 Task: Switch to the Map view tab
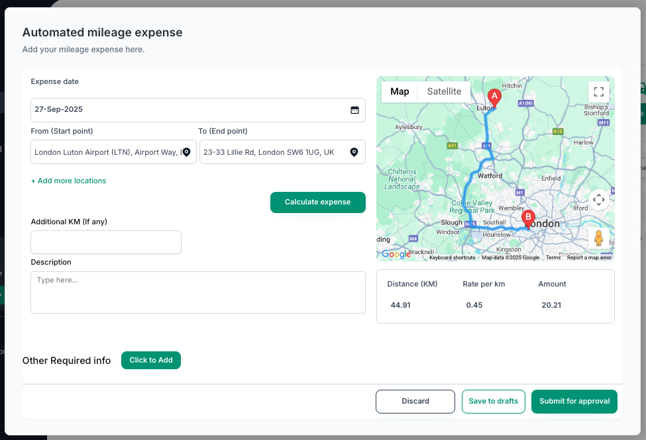tap(400, 92)
